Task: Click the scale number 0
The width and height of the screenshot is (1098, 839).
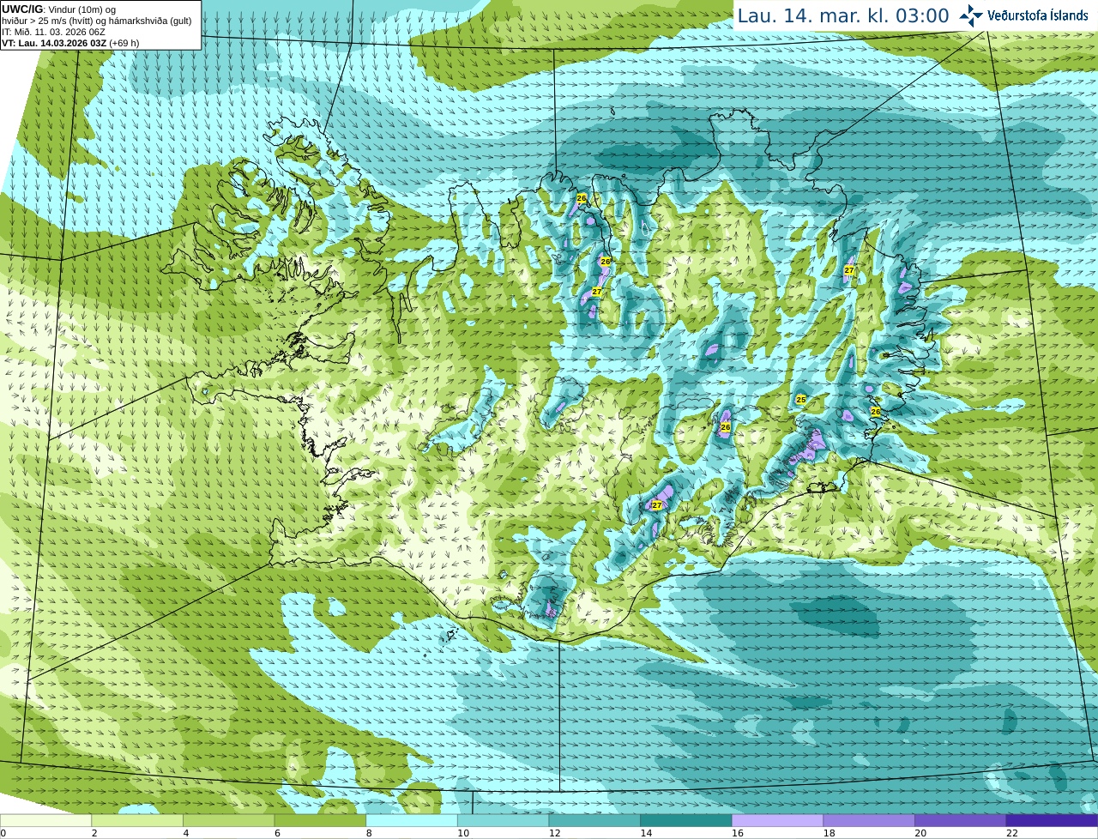Action: 3,833
